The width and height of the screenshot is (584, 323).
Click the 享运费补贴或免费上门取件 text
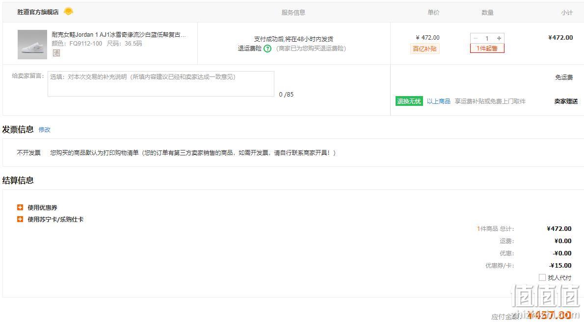tap(490, 101)
